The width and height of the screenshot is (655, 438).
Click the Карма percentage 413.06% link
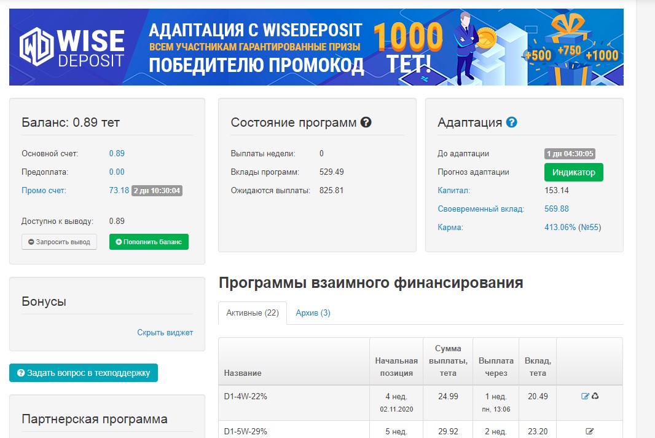pos(560,228)
